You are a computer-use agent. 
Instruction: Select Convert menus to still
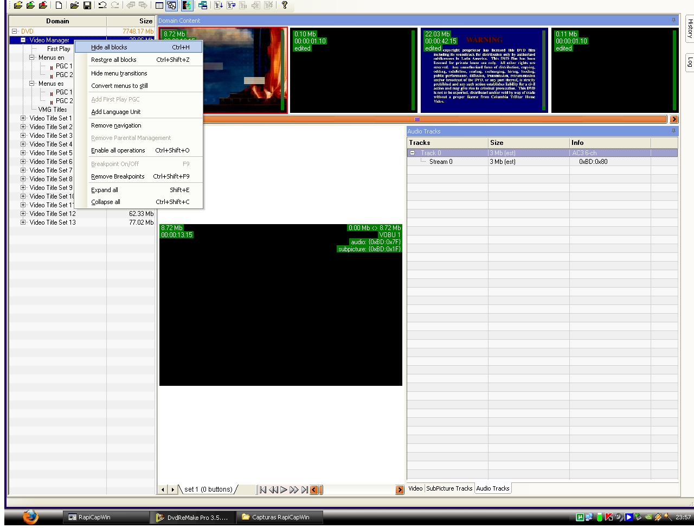point(139,86)
